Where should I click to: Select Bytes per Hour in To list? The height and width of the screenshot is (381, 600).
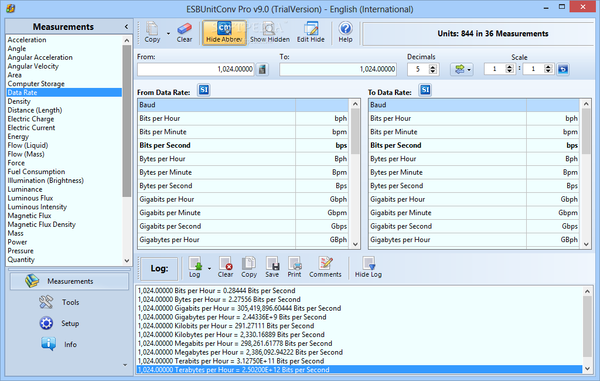[473, 159]
